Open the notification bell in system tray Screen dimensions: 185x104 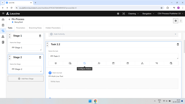[182, 101]
